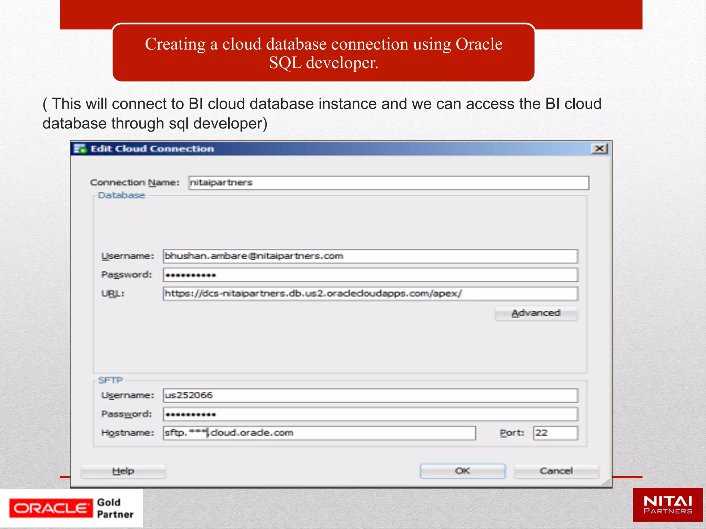
Task: Click the dialog resize grip corner
Action: coord(607,483)
